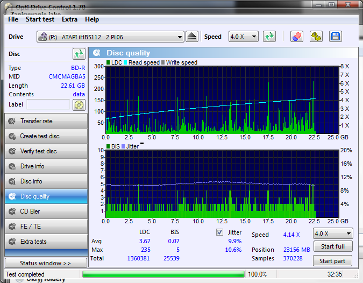The height and width of the screenshot is (283, 363).
Task: Open the Help menu
Action: tap(91, 19)
